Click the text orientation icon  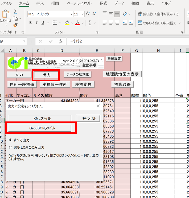(x=125, y=14)
